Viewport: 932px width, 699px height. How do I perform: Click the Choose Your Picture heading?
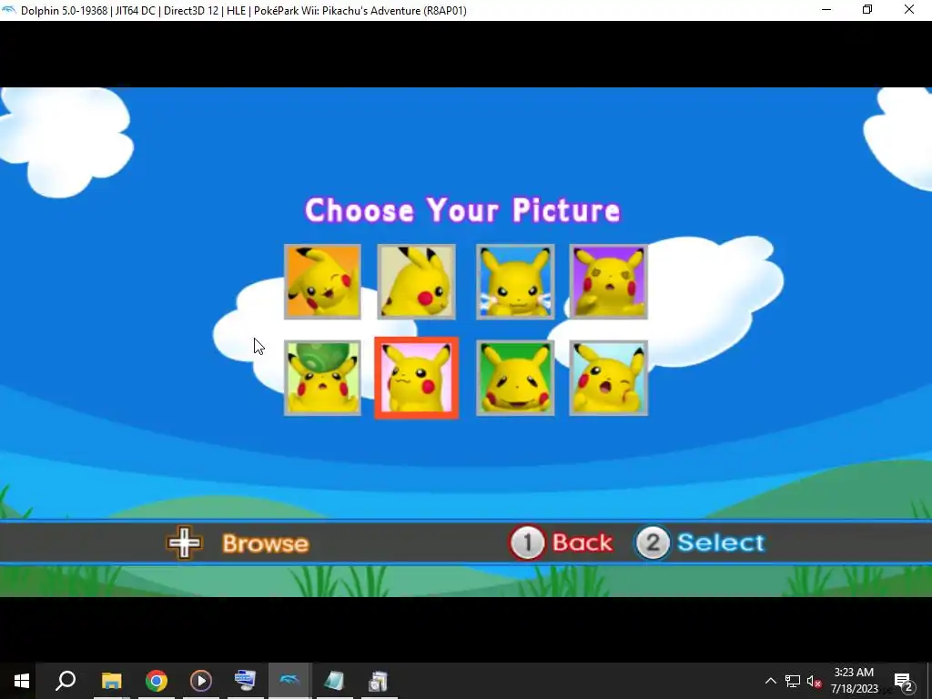tap(463, 210)
